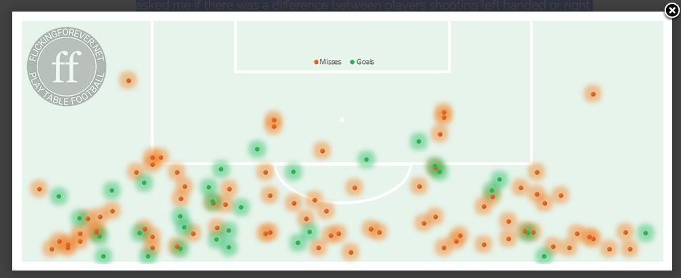Select rightmost goal dot inside the penalty box
681x278 pixels.
[x=418, y=141]
